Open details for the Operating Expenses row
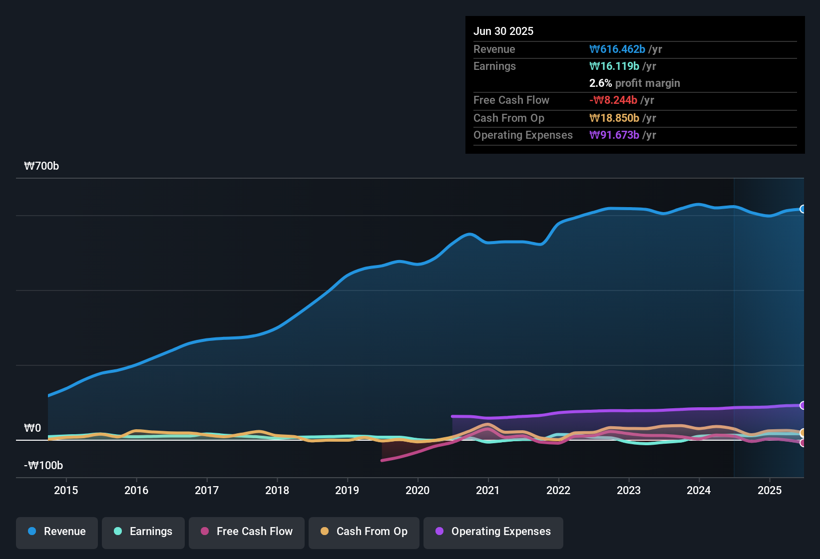The height and width of the screenshot is (559, 820). (x=523, y=135)
